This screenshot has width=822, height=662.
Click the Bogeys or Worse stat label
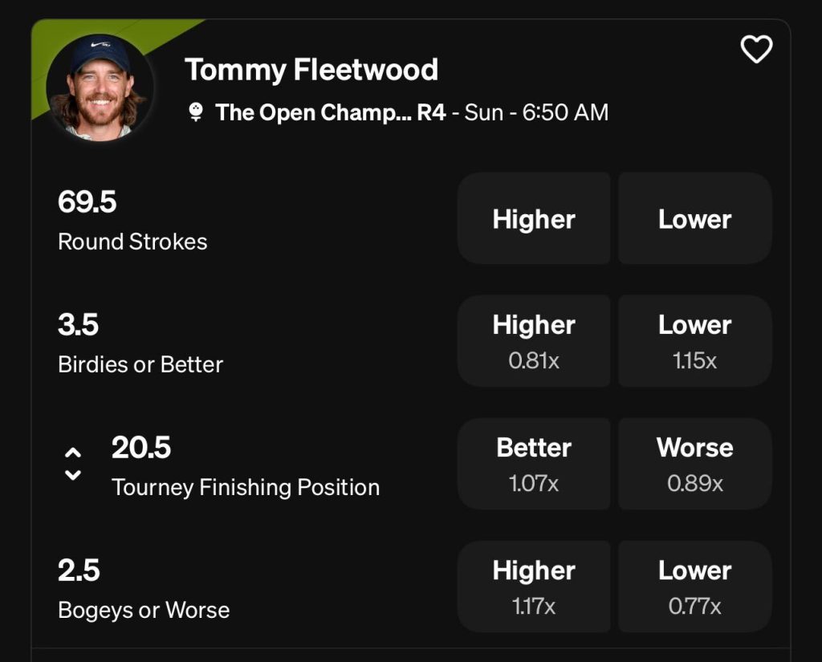(144, 610)
